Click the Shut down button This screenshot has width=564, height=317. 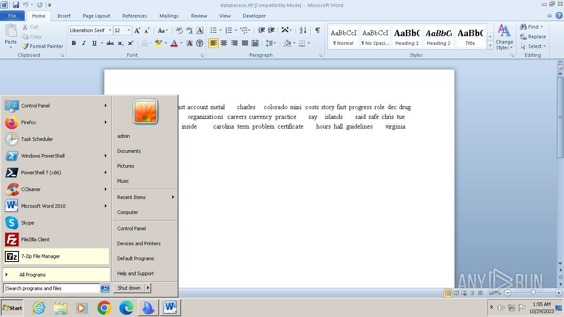tap(130, 288)
